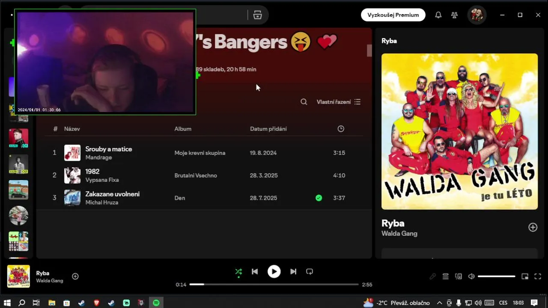
Task: Click the playlist vertical scrollbar thumb
Action: coord(369,50)
